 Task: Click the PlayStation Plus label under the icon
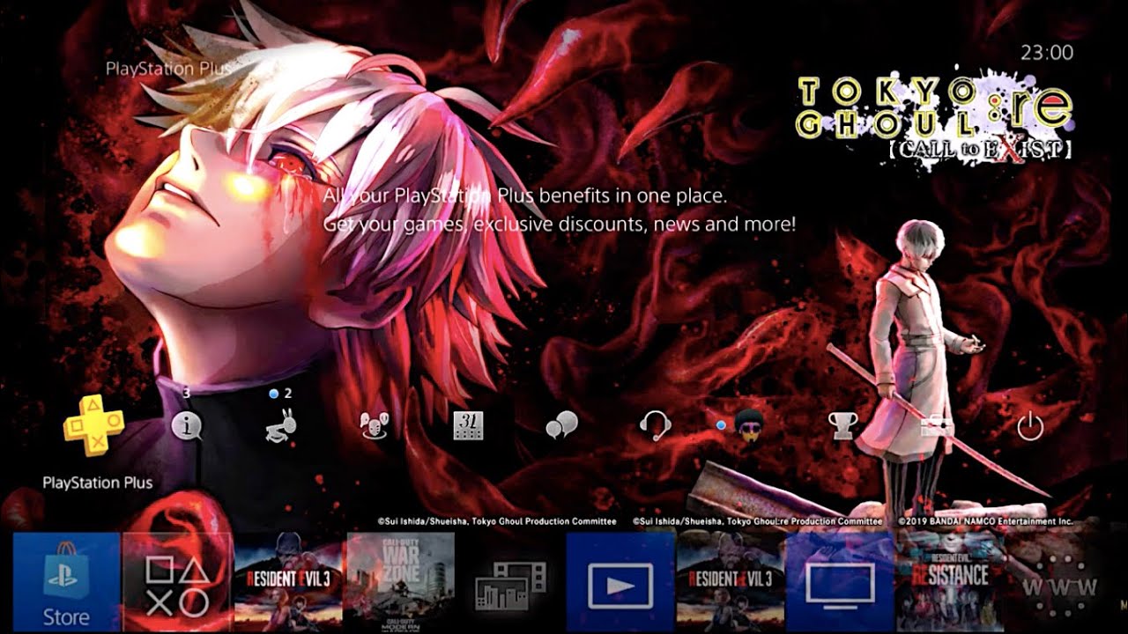pos(98,483)
